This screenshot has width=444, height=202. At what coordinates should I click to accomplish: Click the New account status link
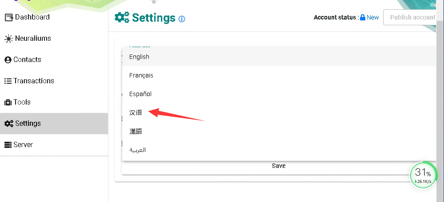(x=372, y=17)
